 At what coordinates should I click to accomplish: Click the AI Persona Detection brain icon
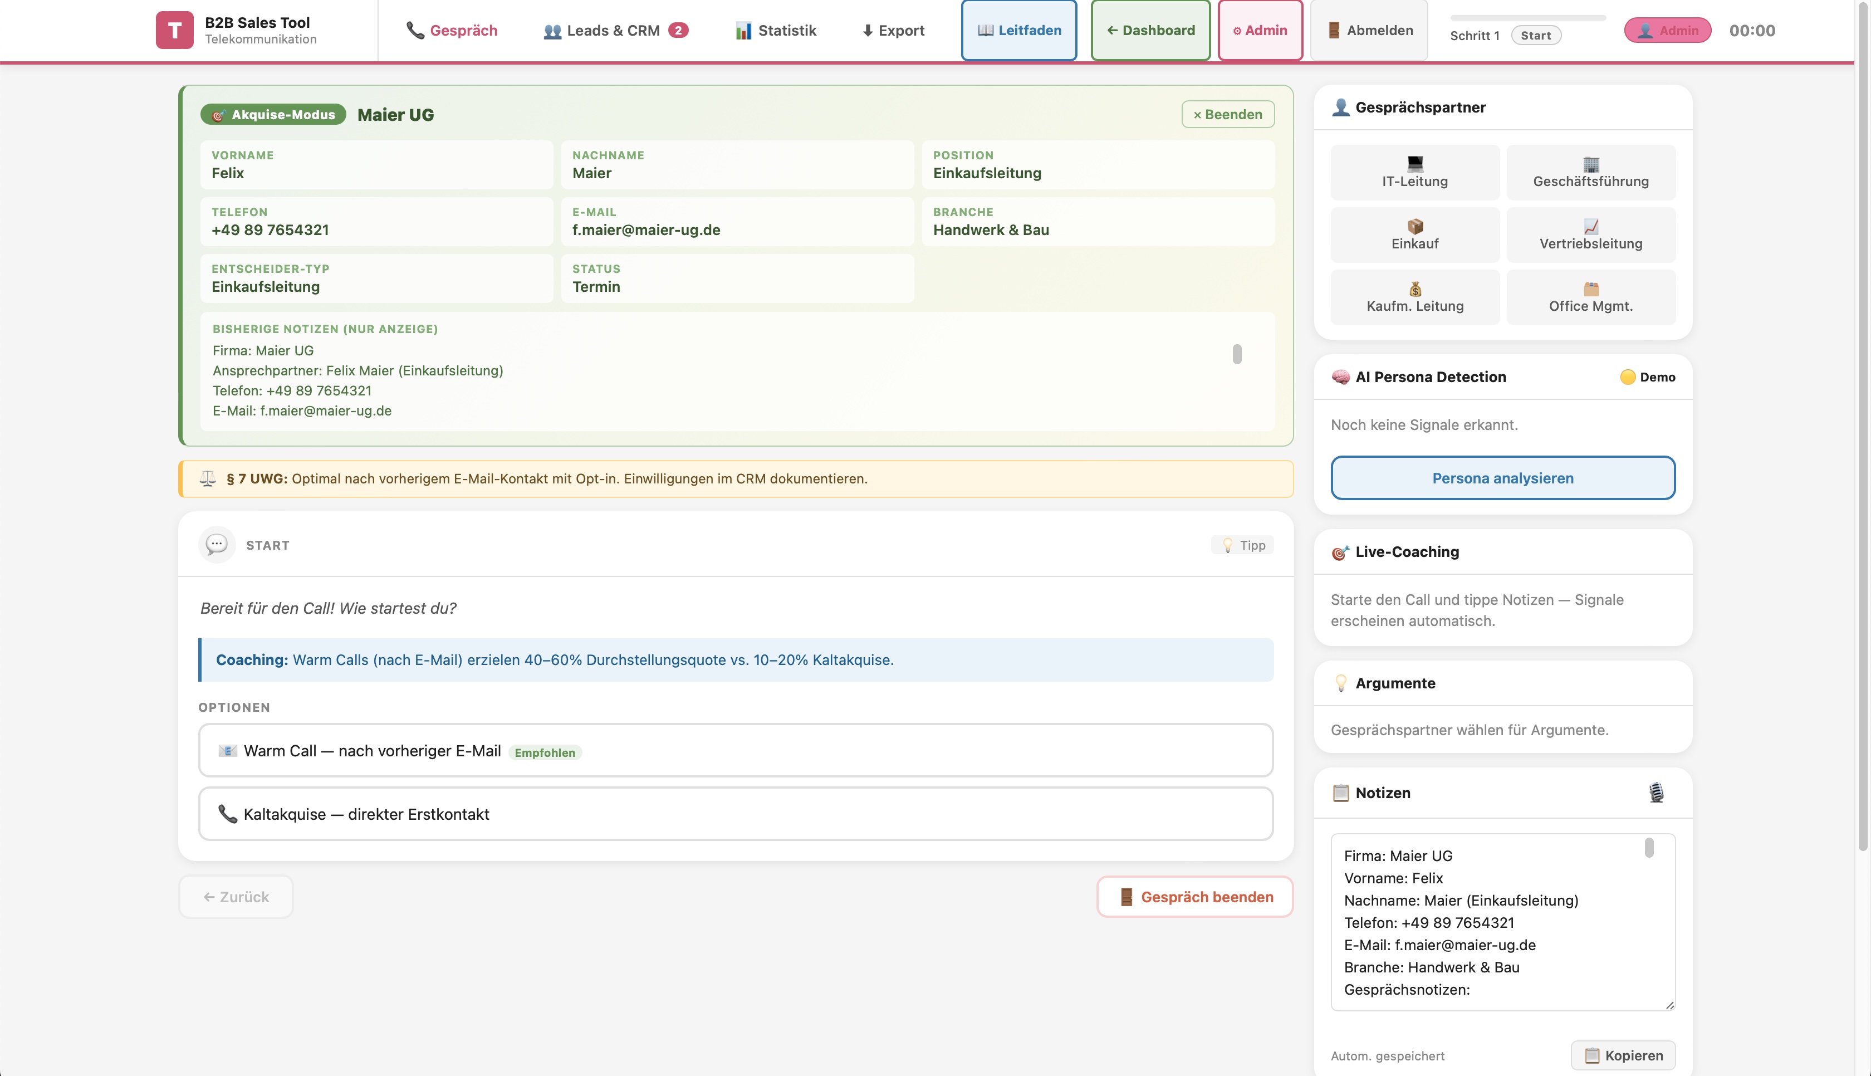1340,377
